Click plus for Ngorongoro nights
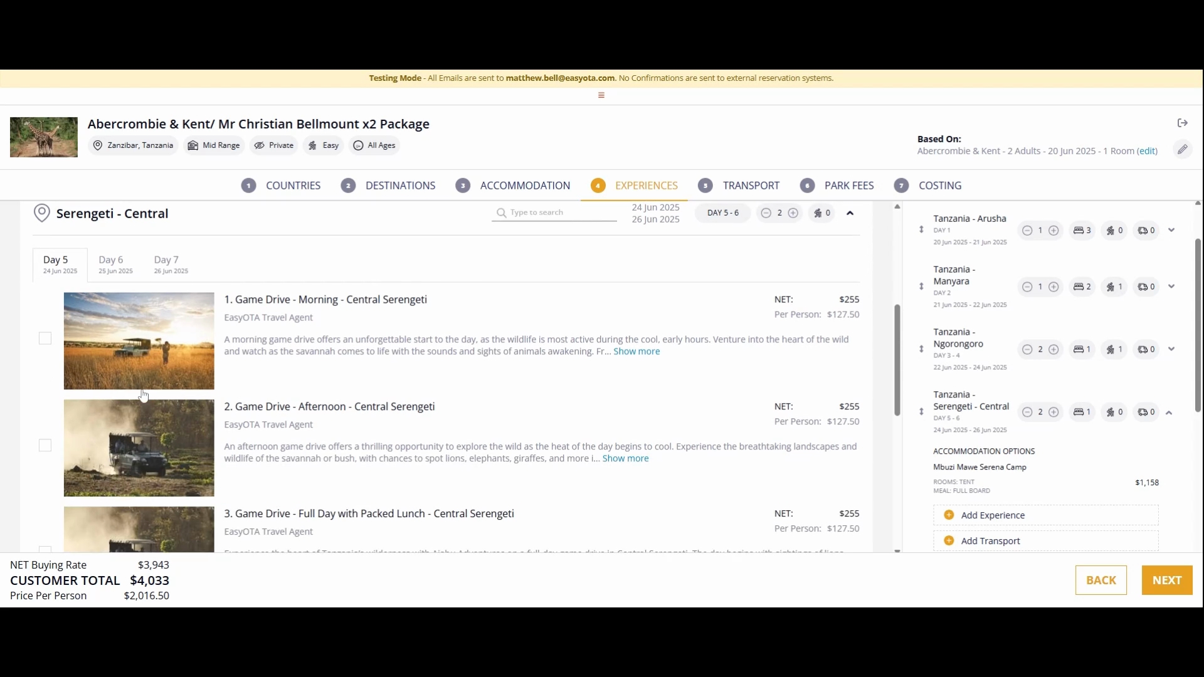This screenshot has width=1204, height=677. point(1054,349)
